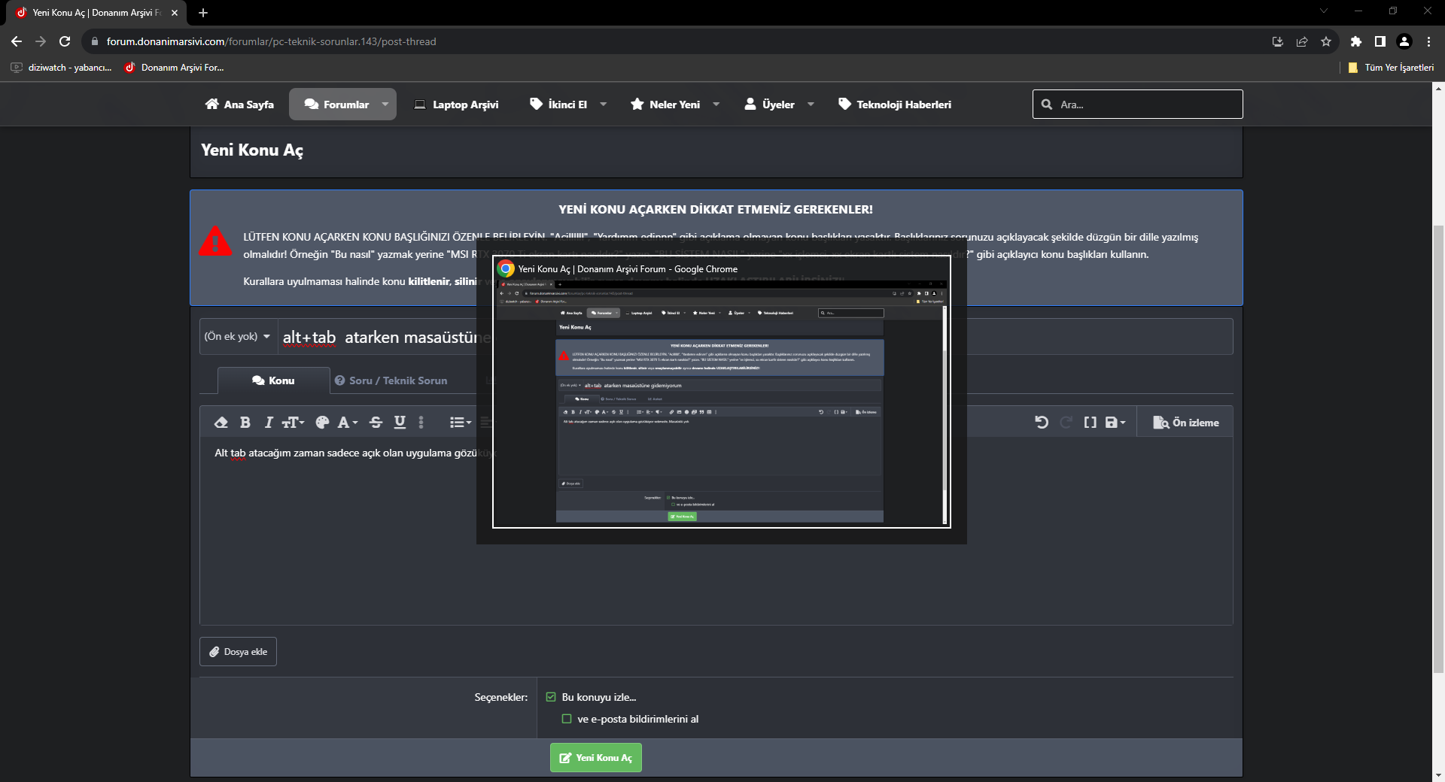Click the scrollbar down arrow

coord(1438,775)
